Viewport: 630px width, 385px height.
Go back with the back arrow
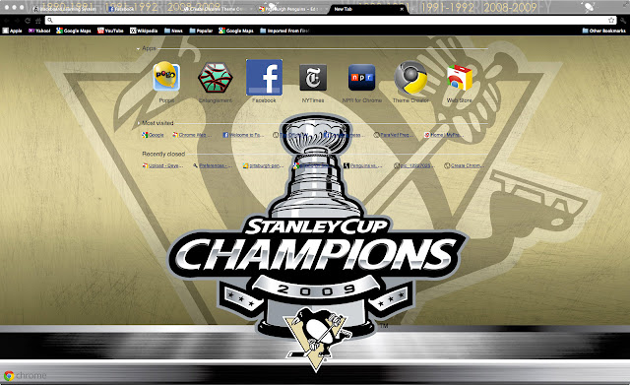(x=7, y=21)
